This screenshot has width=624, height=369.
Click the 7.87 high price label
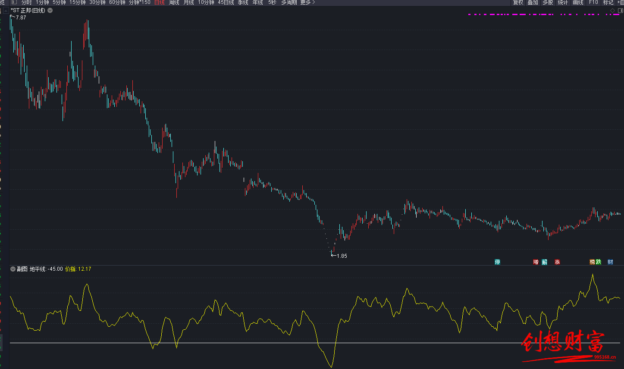coord(21,18)
